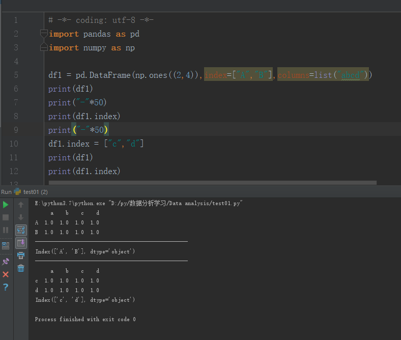
Task: Click 'Process finished with exit code 0'
Action: pos(85,319)
